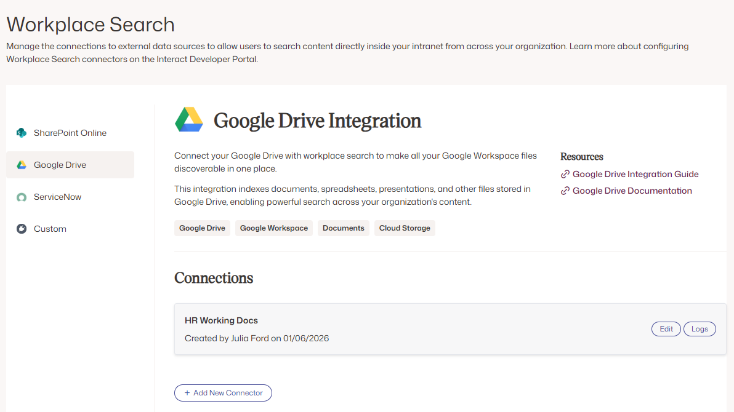Screen dimensions: 734x412
Task: Click the Google Workspace tag chip
Action: click(x=274, y=228)
